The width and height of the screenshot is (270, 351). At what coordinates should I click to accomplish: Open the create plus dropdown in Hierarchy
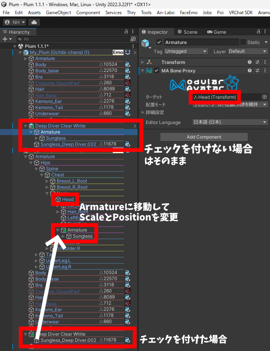click(7, 39)
